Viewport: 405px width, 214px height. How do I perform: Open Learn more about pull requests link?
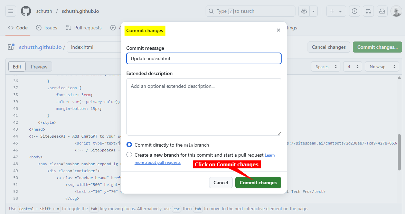pos(158,162)
